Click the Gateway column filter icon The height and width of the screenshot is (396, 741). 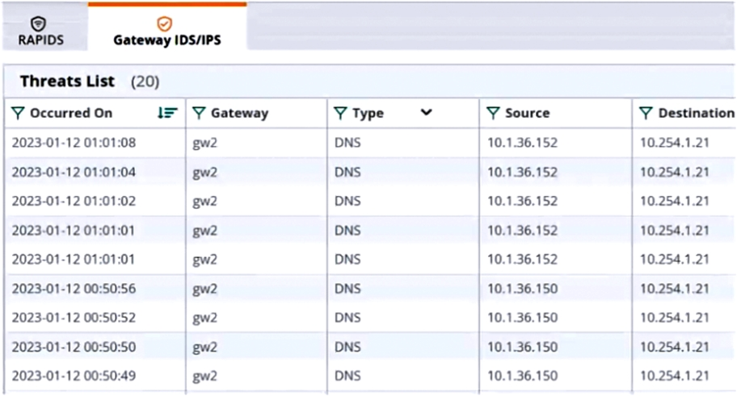[199, 114]
